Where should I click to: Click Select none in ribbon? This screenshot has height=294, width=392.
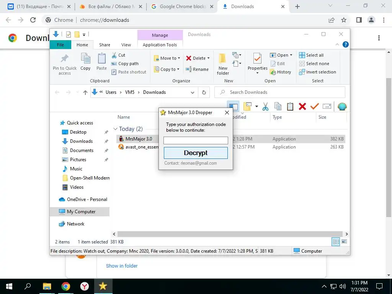click(x=314, y=64)
